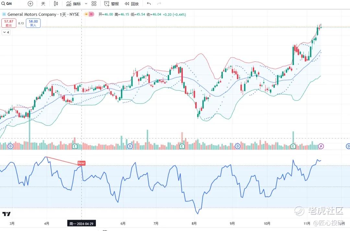Collapse the indicator legend showing 4
Viewport: 350px width, 231px height.
coord(6,32)
